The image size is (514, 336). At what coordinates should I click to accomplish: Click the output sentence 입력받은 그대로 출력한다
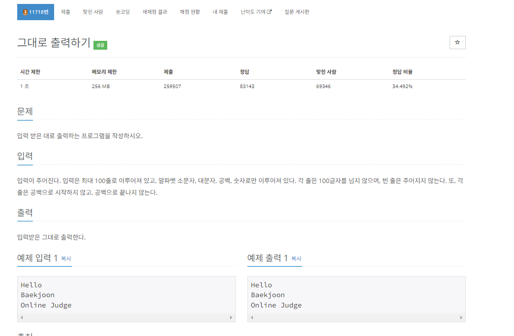51,237
